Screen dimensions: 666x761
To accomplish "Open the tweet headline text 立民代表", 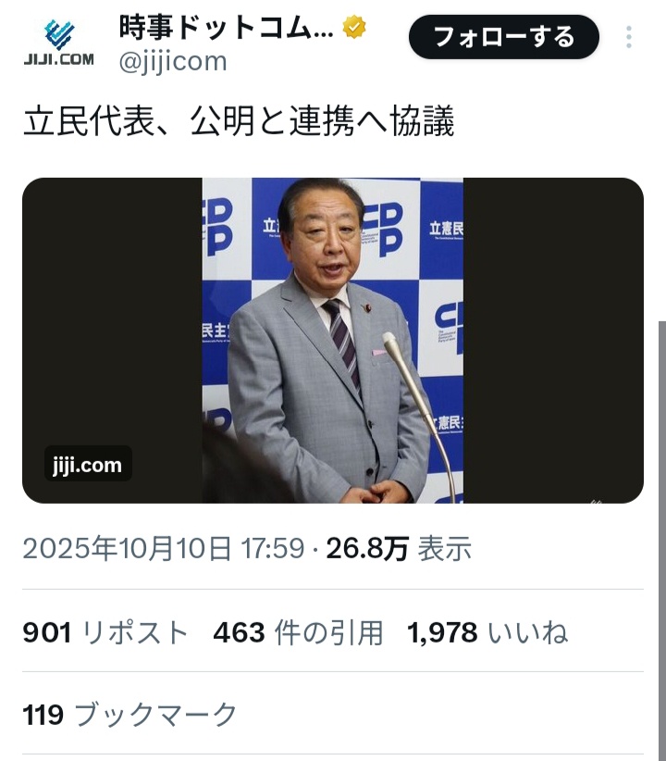I will click(239, 120).
